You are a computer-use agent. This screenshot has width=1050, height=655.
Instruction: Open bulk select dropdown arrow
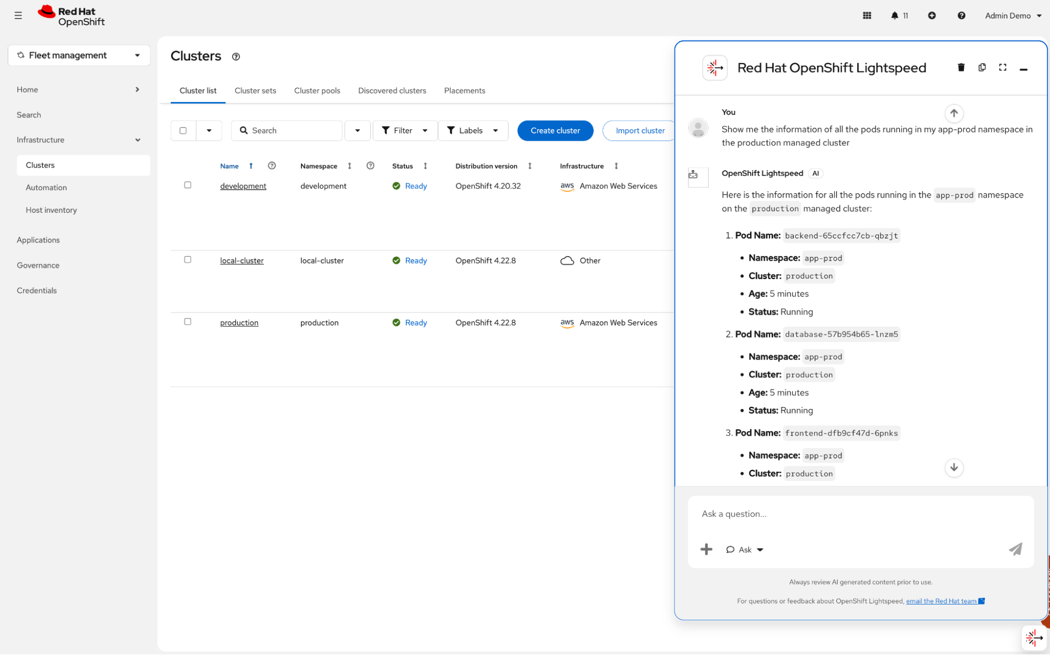click(209, 131)
